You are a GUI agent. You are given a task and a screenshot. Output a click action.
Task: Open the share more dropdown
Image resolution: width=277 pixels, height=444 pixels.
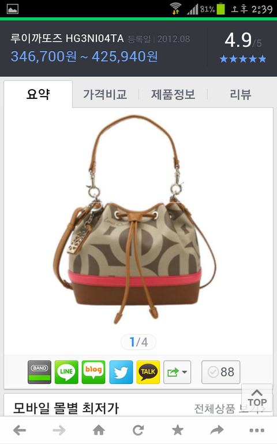pyautogui.click(x=177, y=372)
